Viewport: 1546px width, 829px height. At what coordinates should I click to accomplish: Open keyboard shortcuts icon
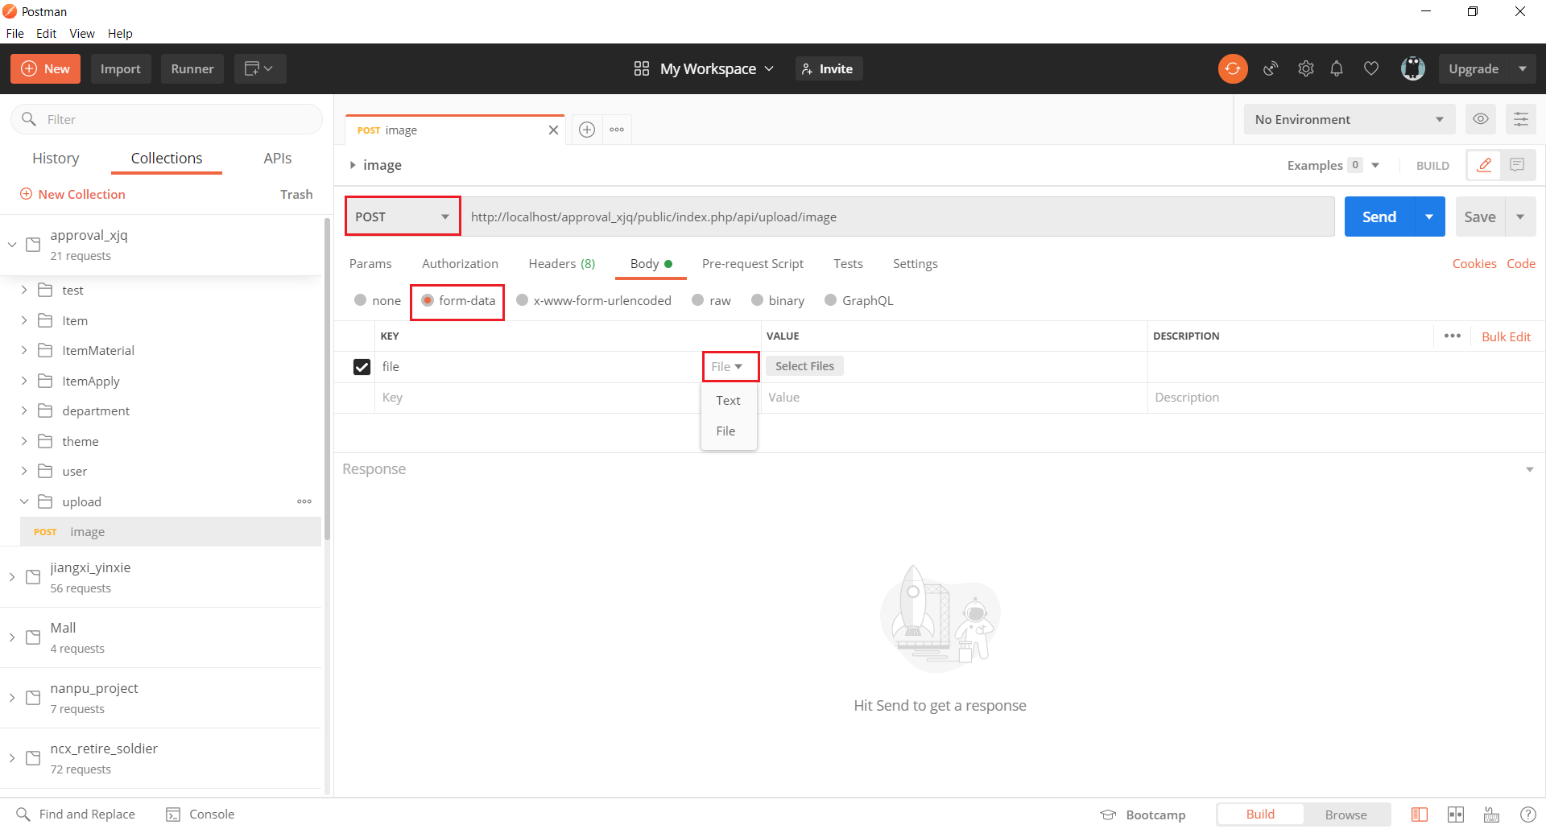[1491, 815]
